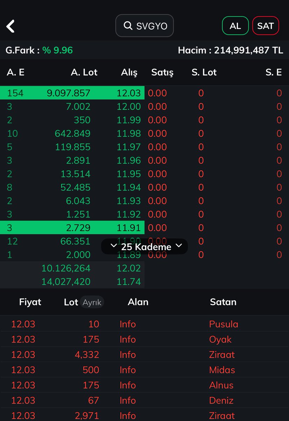This screenshot has width=289, height=421.
Task: Click average price 11.74
Action: pos(129,281)
